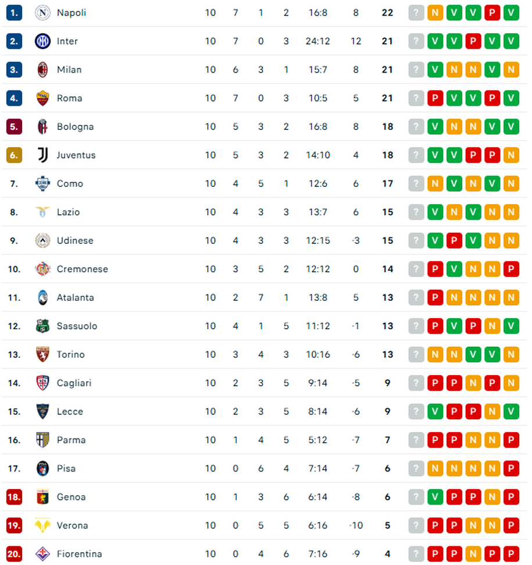Screen dimensions: 532x565
Task: Click the gray ? box next to Napoli's form
Action: [416, 13]
